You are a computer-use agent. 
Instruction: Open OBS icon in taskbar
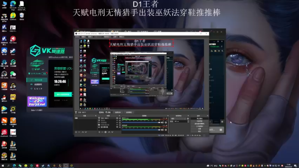tap(66, 166)
